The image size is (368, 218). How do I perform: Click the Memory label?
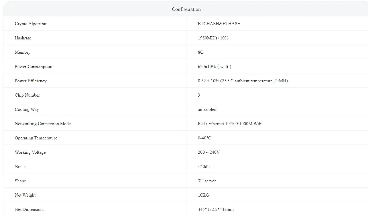tap(22, 52)
